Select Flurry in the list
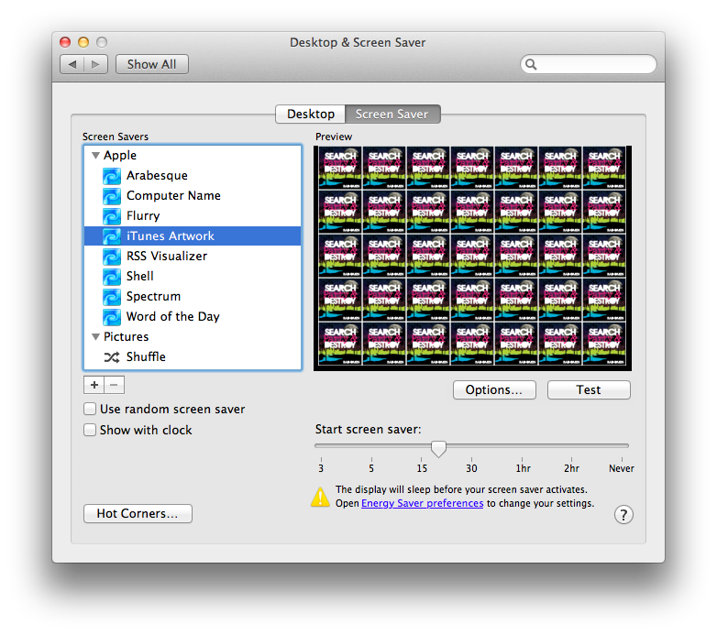 tap(193, 216)
